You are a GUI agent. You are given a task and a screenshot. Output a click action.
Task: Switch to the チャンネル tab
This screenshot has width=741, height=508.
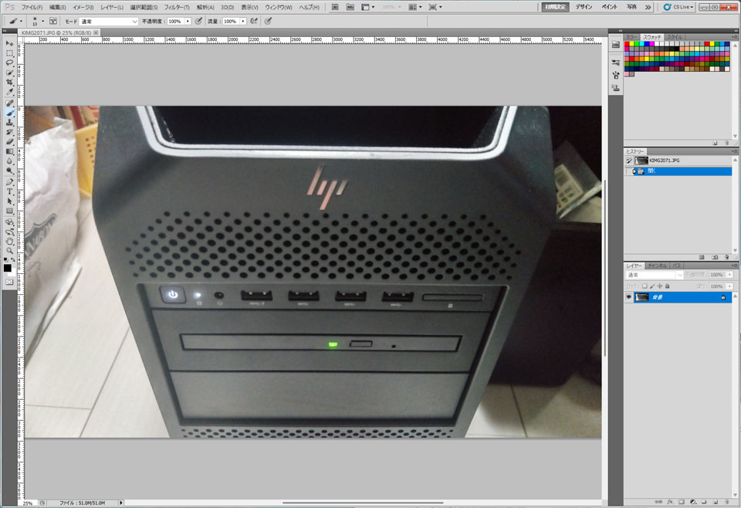pos(657,266)
